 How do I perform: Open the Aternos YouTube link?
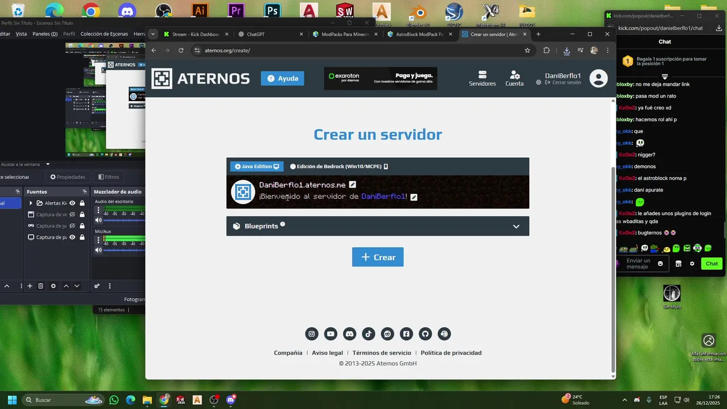point(331,334)
